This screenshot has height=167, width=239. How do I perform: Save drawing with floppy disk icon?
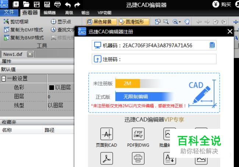(36, 4)
